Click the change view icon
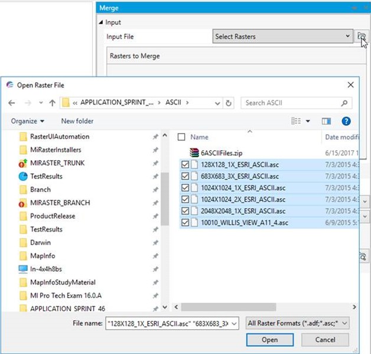The image size is (371, 354). click(x=297, y=121)
